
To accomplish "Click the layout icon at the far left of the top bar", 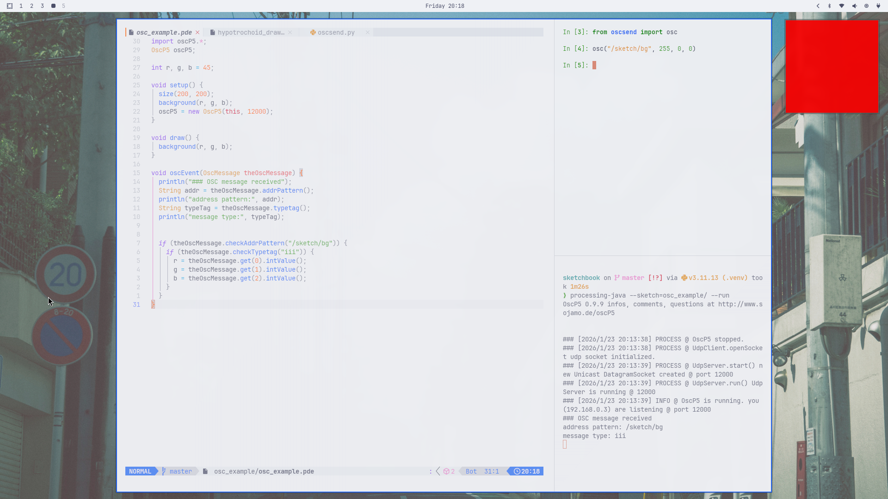I will point(10,6).
